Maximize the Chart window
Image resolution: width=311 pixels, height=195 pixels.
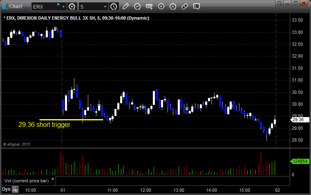[295, 3]
